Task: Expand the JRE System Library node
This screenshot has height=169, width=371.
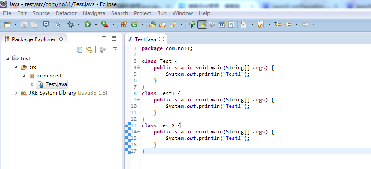Action: (x=16, y=93)
